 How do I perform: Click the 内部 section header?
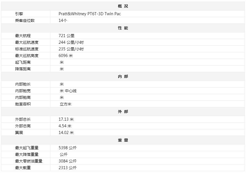[x=123, y=76]
